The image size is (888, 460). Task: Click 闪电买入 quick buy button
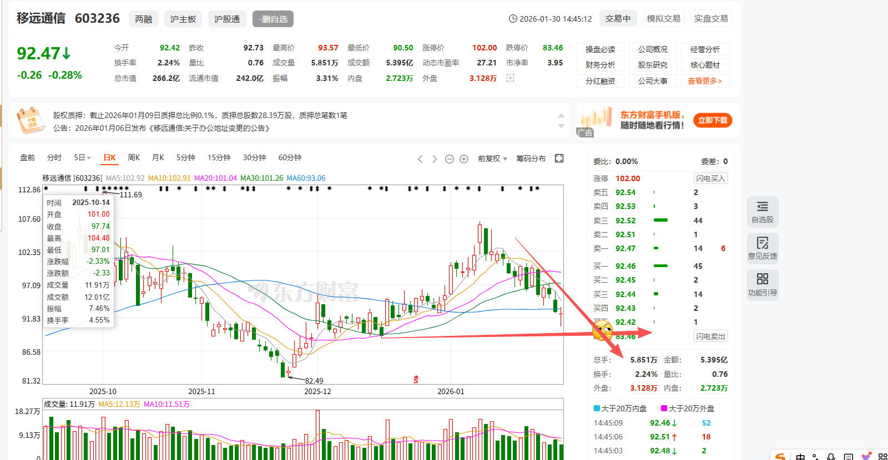pyautogui.click(x=711, y=178)
